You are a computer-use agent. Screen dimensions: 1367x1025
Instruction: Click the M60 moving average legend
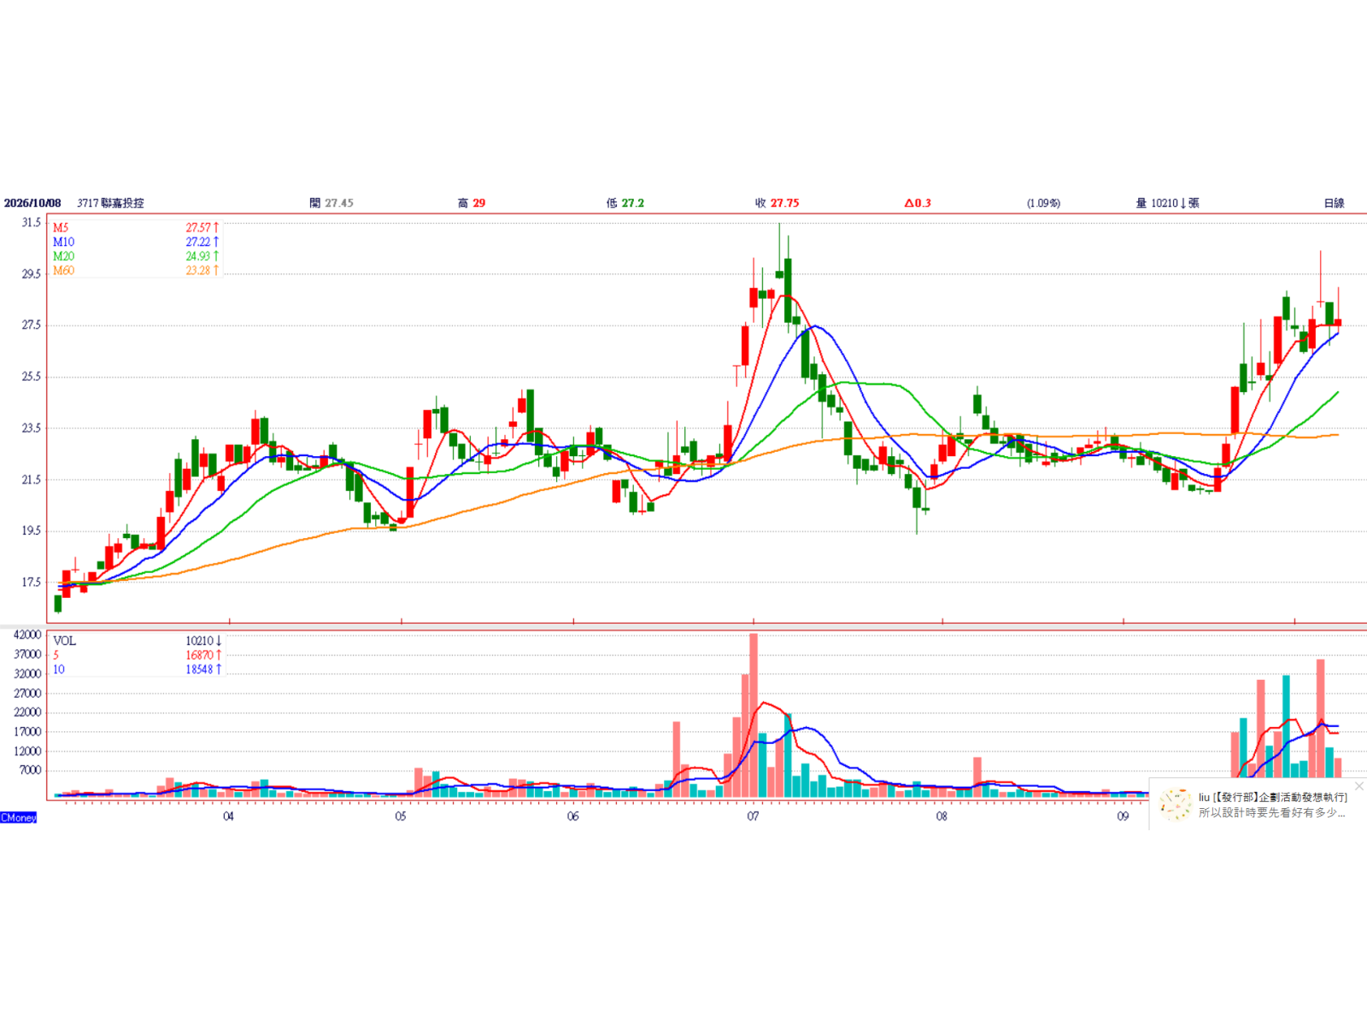64,271
